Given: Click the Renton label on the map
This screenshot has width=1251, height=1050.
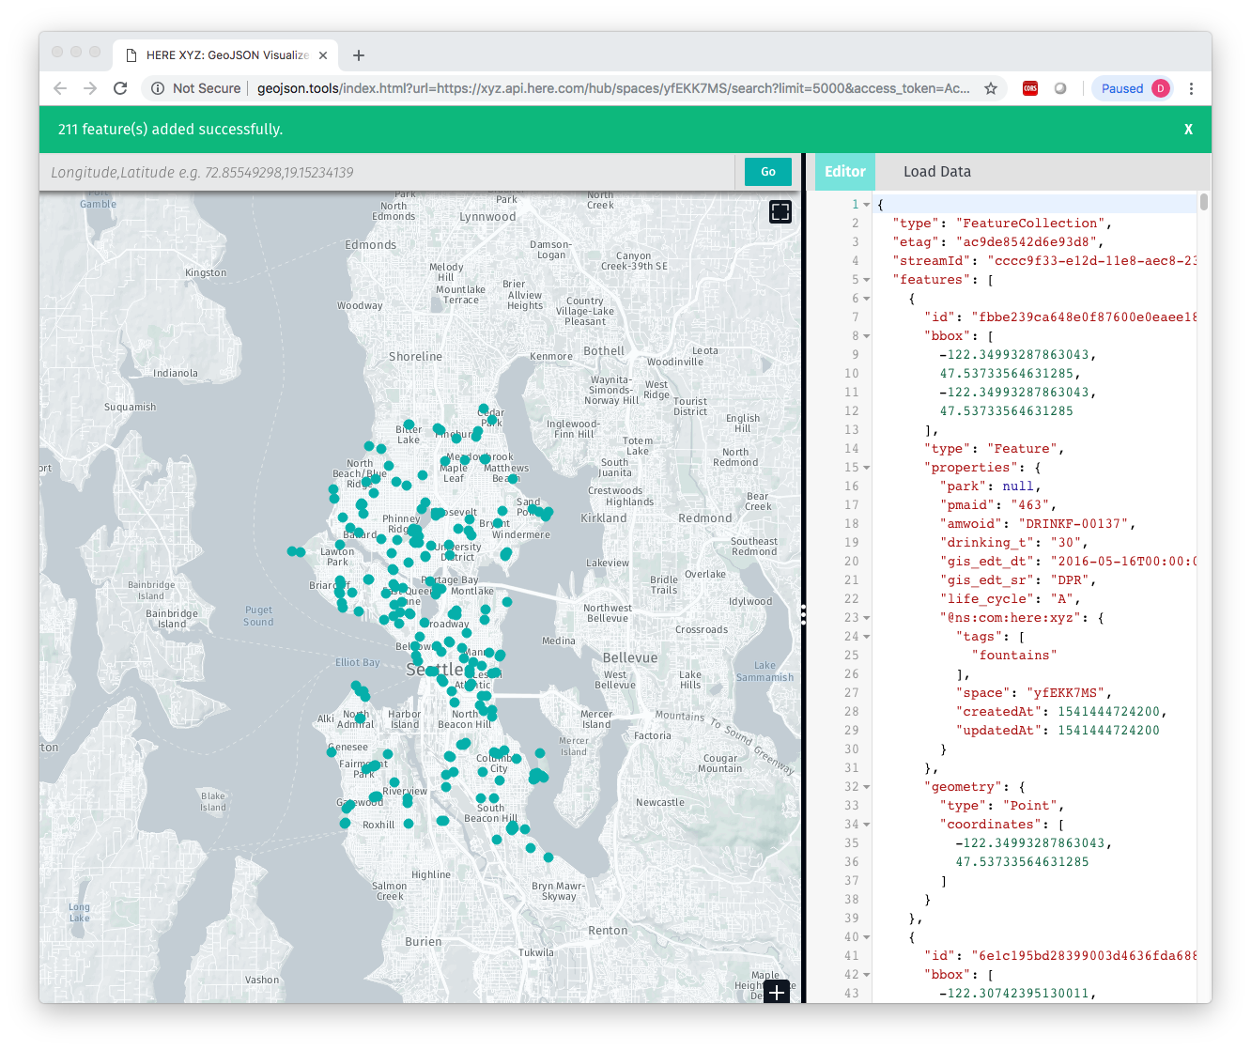Looking at the screenshot, I should click(608, 930).
